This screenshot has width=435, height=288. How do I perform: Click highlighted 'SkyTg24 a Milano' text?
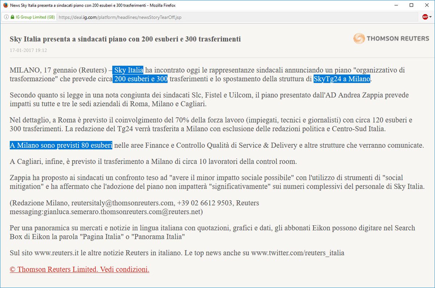pos(342,79)
